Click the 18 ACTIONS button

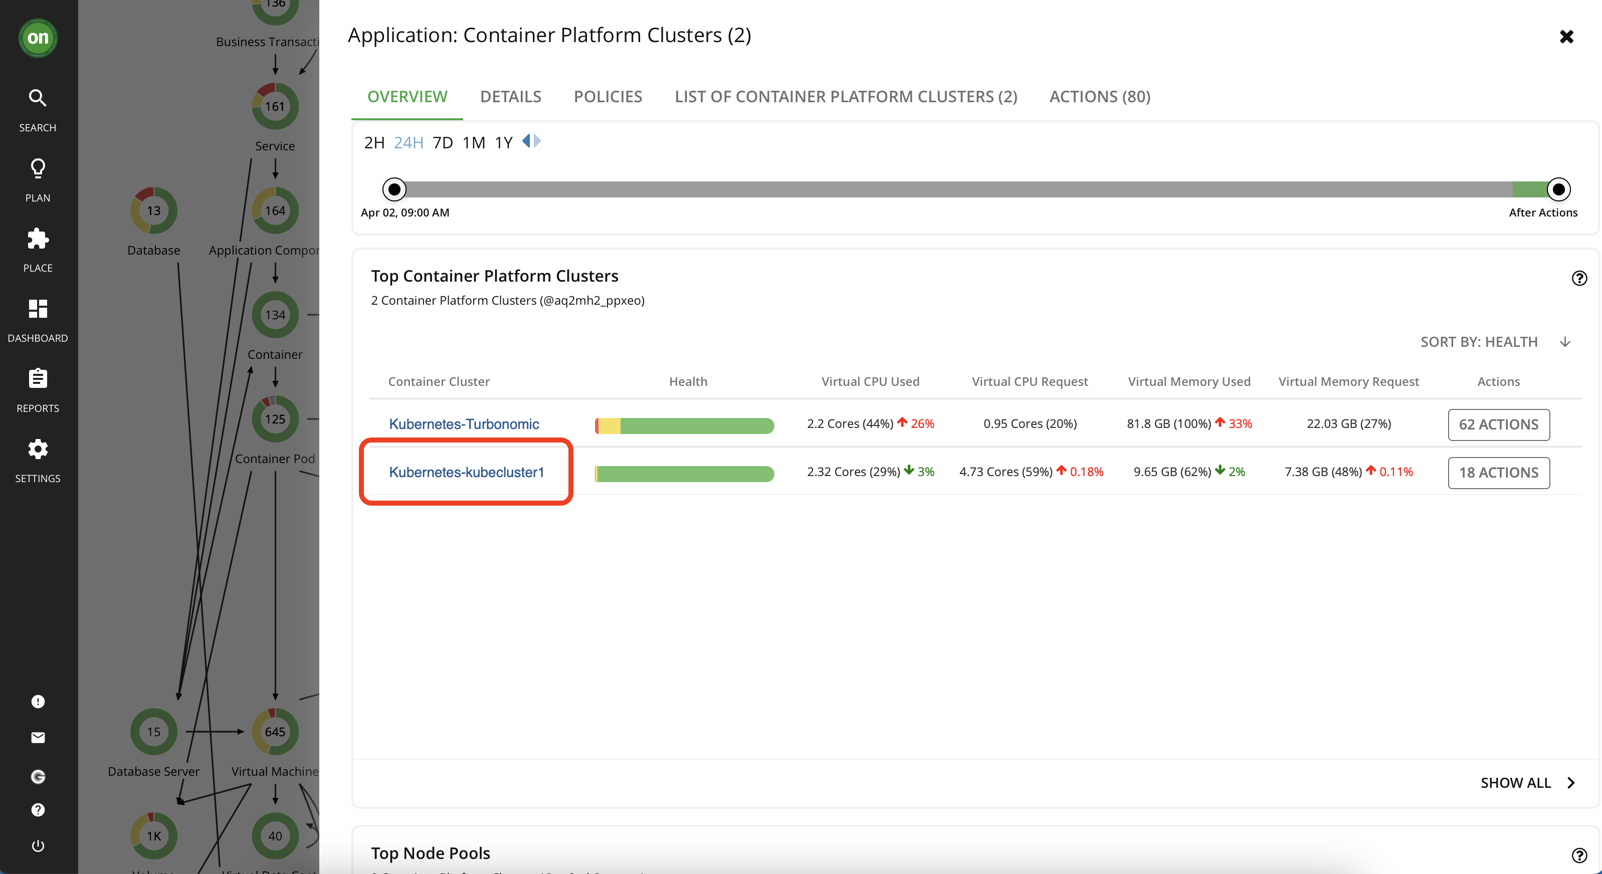tap(1498, 473)
